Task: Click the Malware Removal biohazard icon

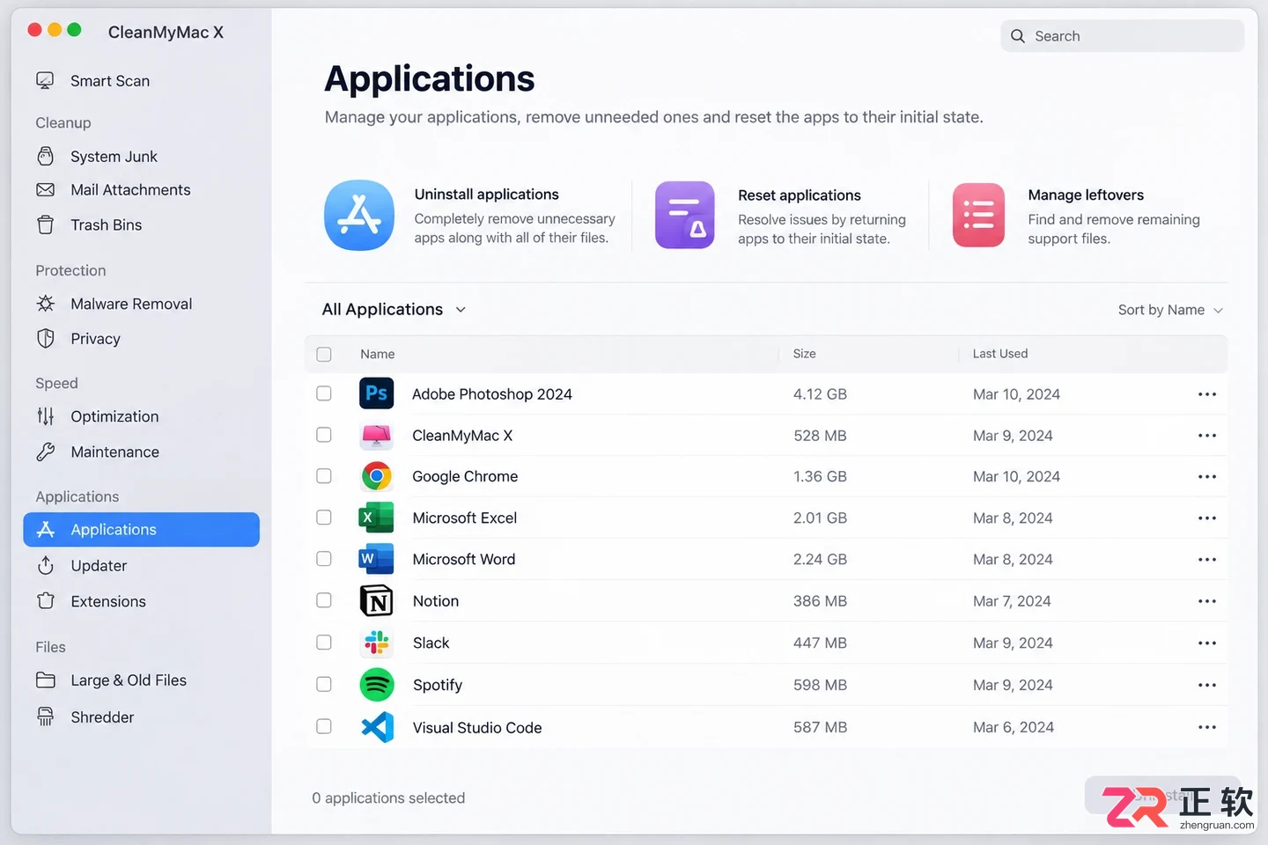Action: (45, 304)
